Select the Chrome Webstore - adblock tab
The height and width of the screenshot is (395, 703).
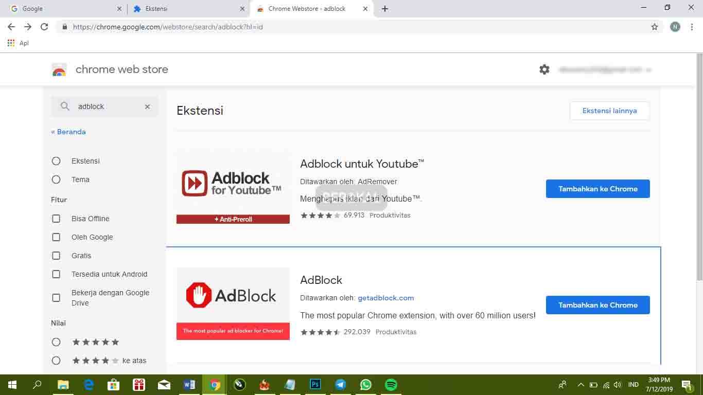point(311,9)
